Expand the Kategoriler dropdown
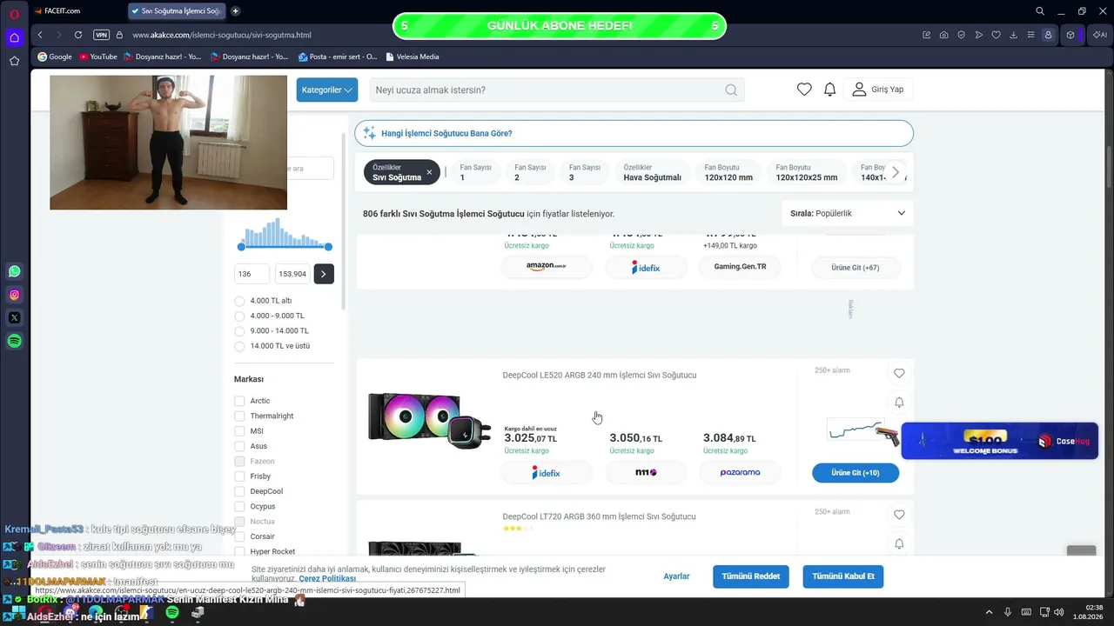 (x=327, y=90)
